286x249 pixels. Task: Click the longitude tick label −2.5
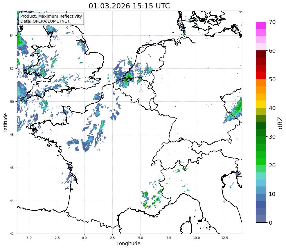(x=56, y=238)
